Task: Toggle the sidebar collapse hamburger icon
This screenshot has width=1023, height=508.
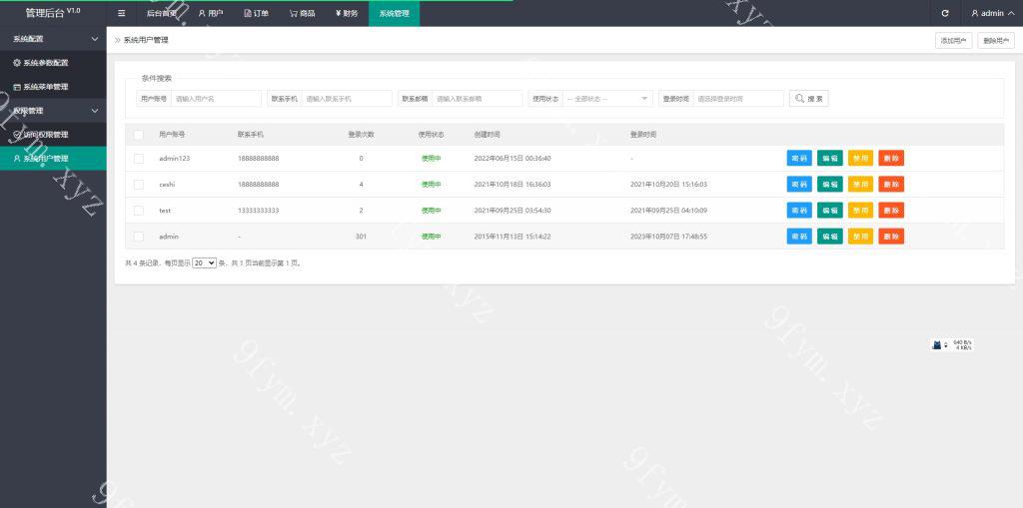Action: coord(121,13)
